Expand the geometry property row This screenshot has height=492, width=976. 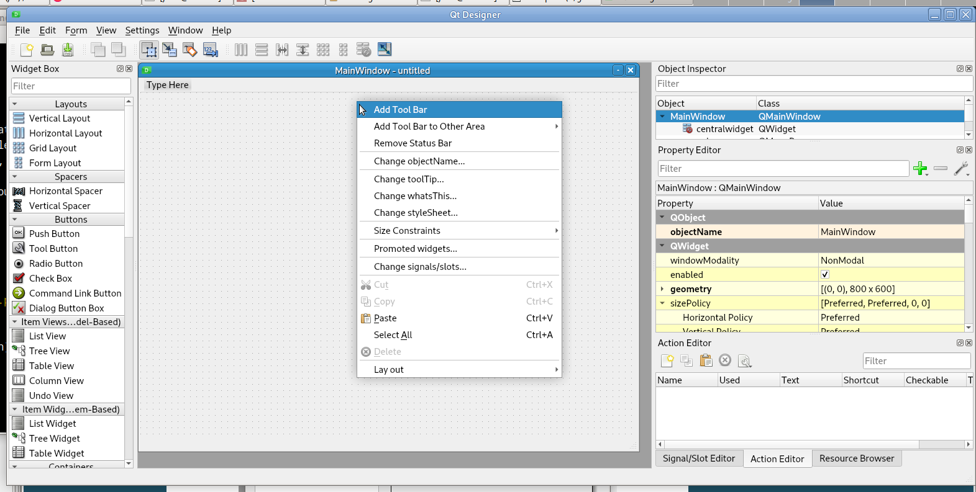coord(662,289)
